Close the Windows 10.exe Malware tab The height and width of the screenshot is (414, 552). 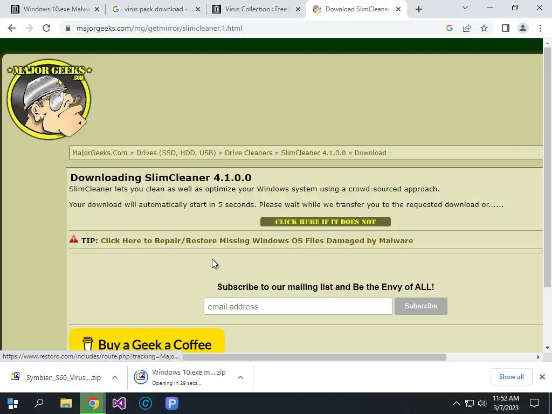click(x=97, y=10)
